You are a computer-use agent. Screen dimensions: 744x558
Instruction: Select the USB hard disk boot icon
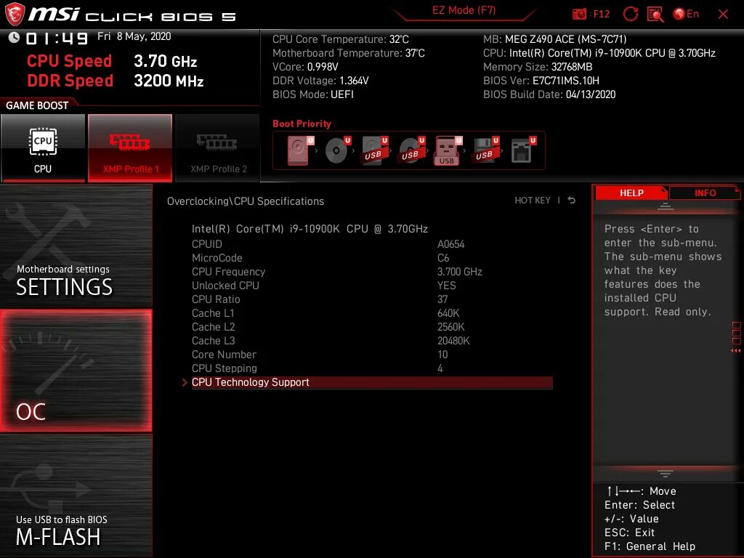point(375,150)
